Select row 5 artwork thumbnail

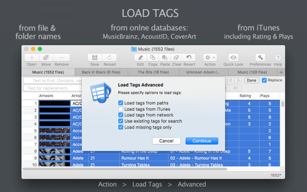(55, 131)
